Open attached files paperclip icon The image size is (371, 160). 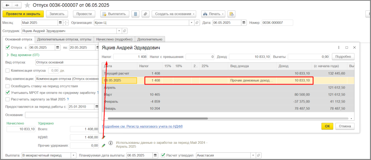point(146,14)
